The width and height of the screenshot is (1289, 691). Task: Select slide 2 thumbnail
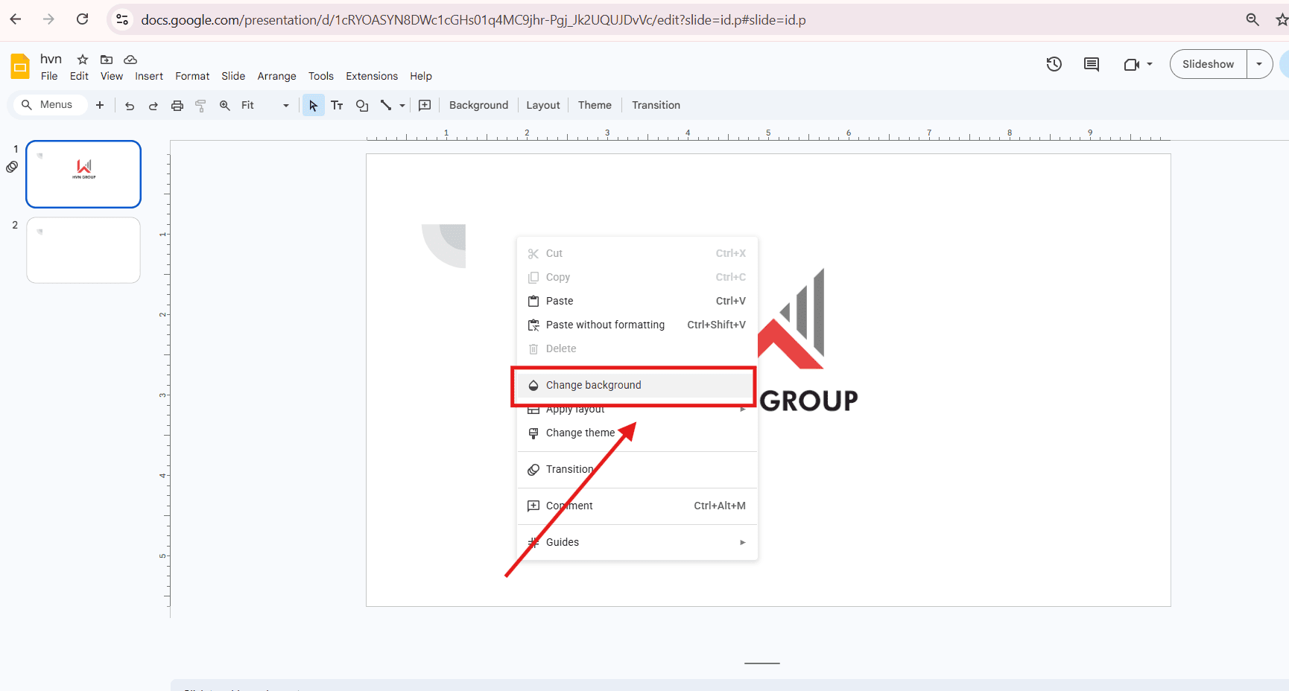pos(83,250)
